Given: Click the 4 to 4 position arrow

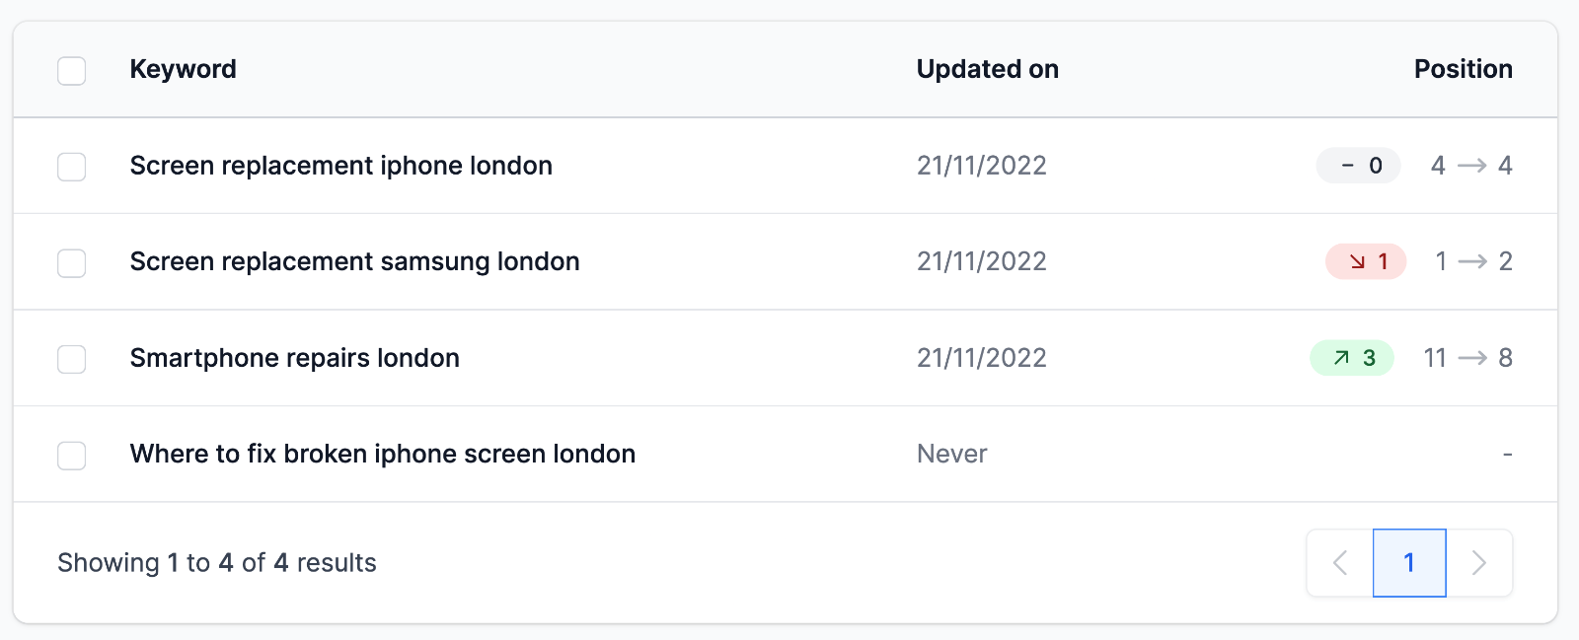Looking at the screenshot, I should pyautogui.click(x=1472, y=166).
